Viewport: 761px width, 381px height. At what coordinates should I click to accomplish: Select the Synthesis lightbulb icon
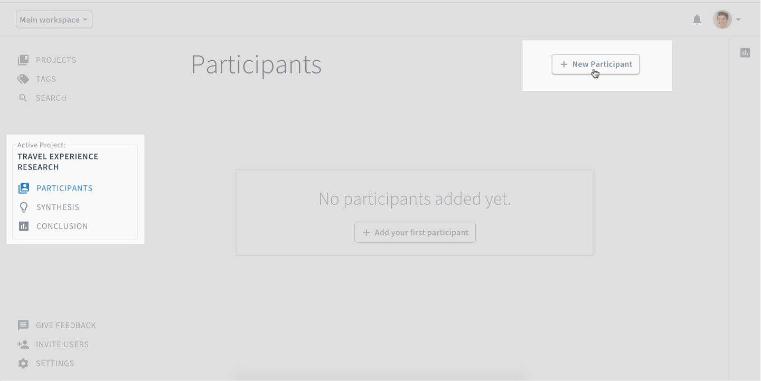click(x=24, y=207)
